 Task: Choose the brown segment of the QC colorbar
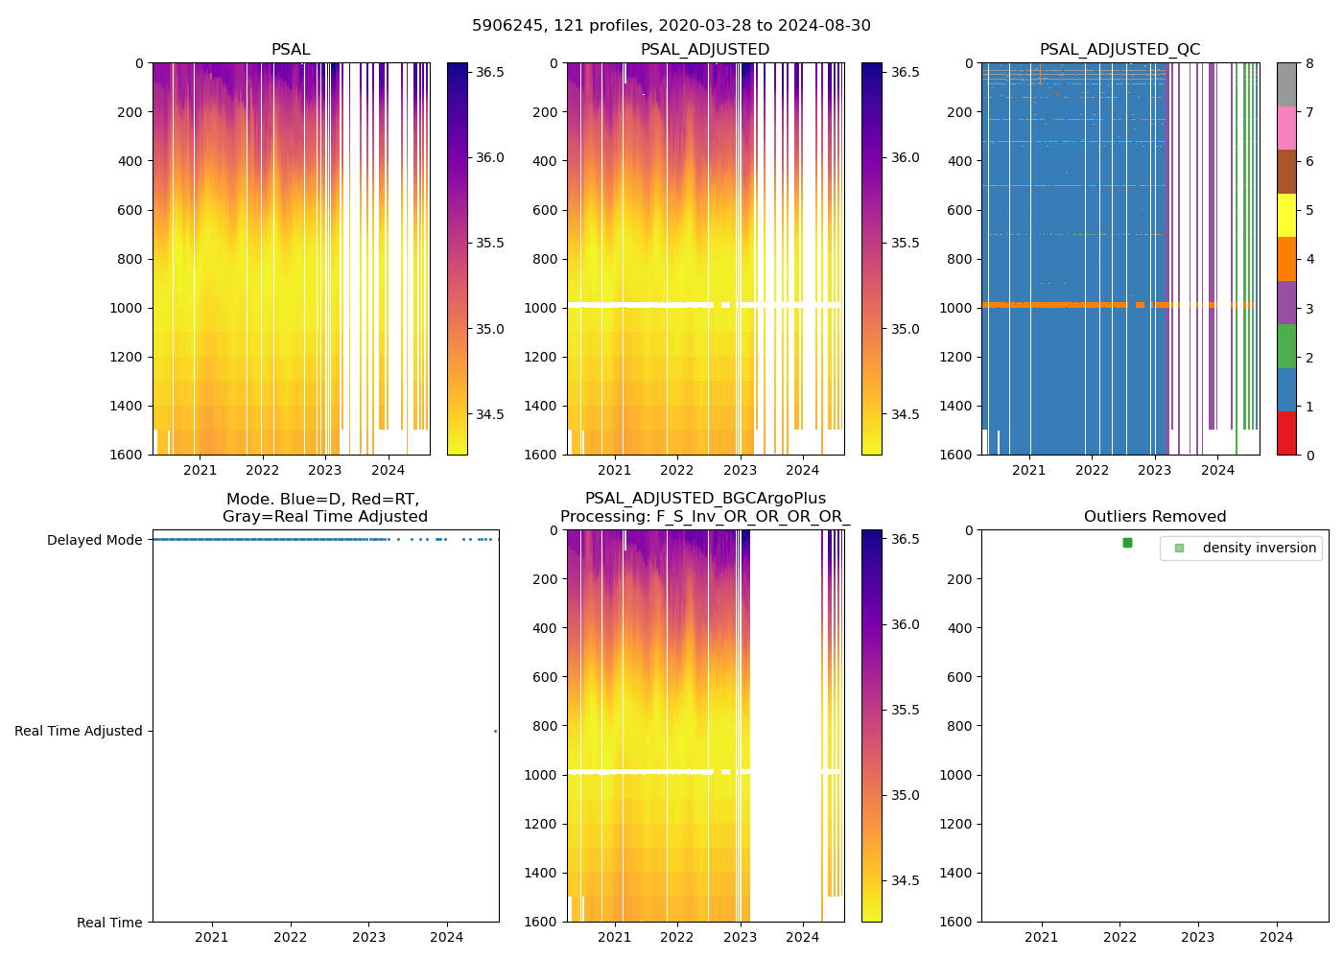1286,172
